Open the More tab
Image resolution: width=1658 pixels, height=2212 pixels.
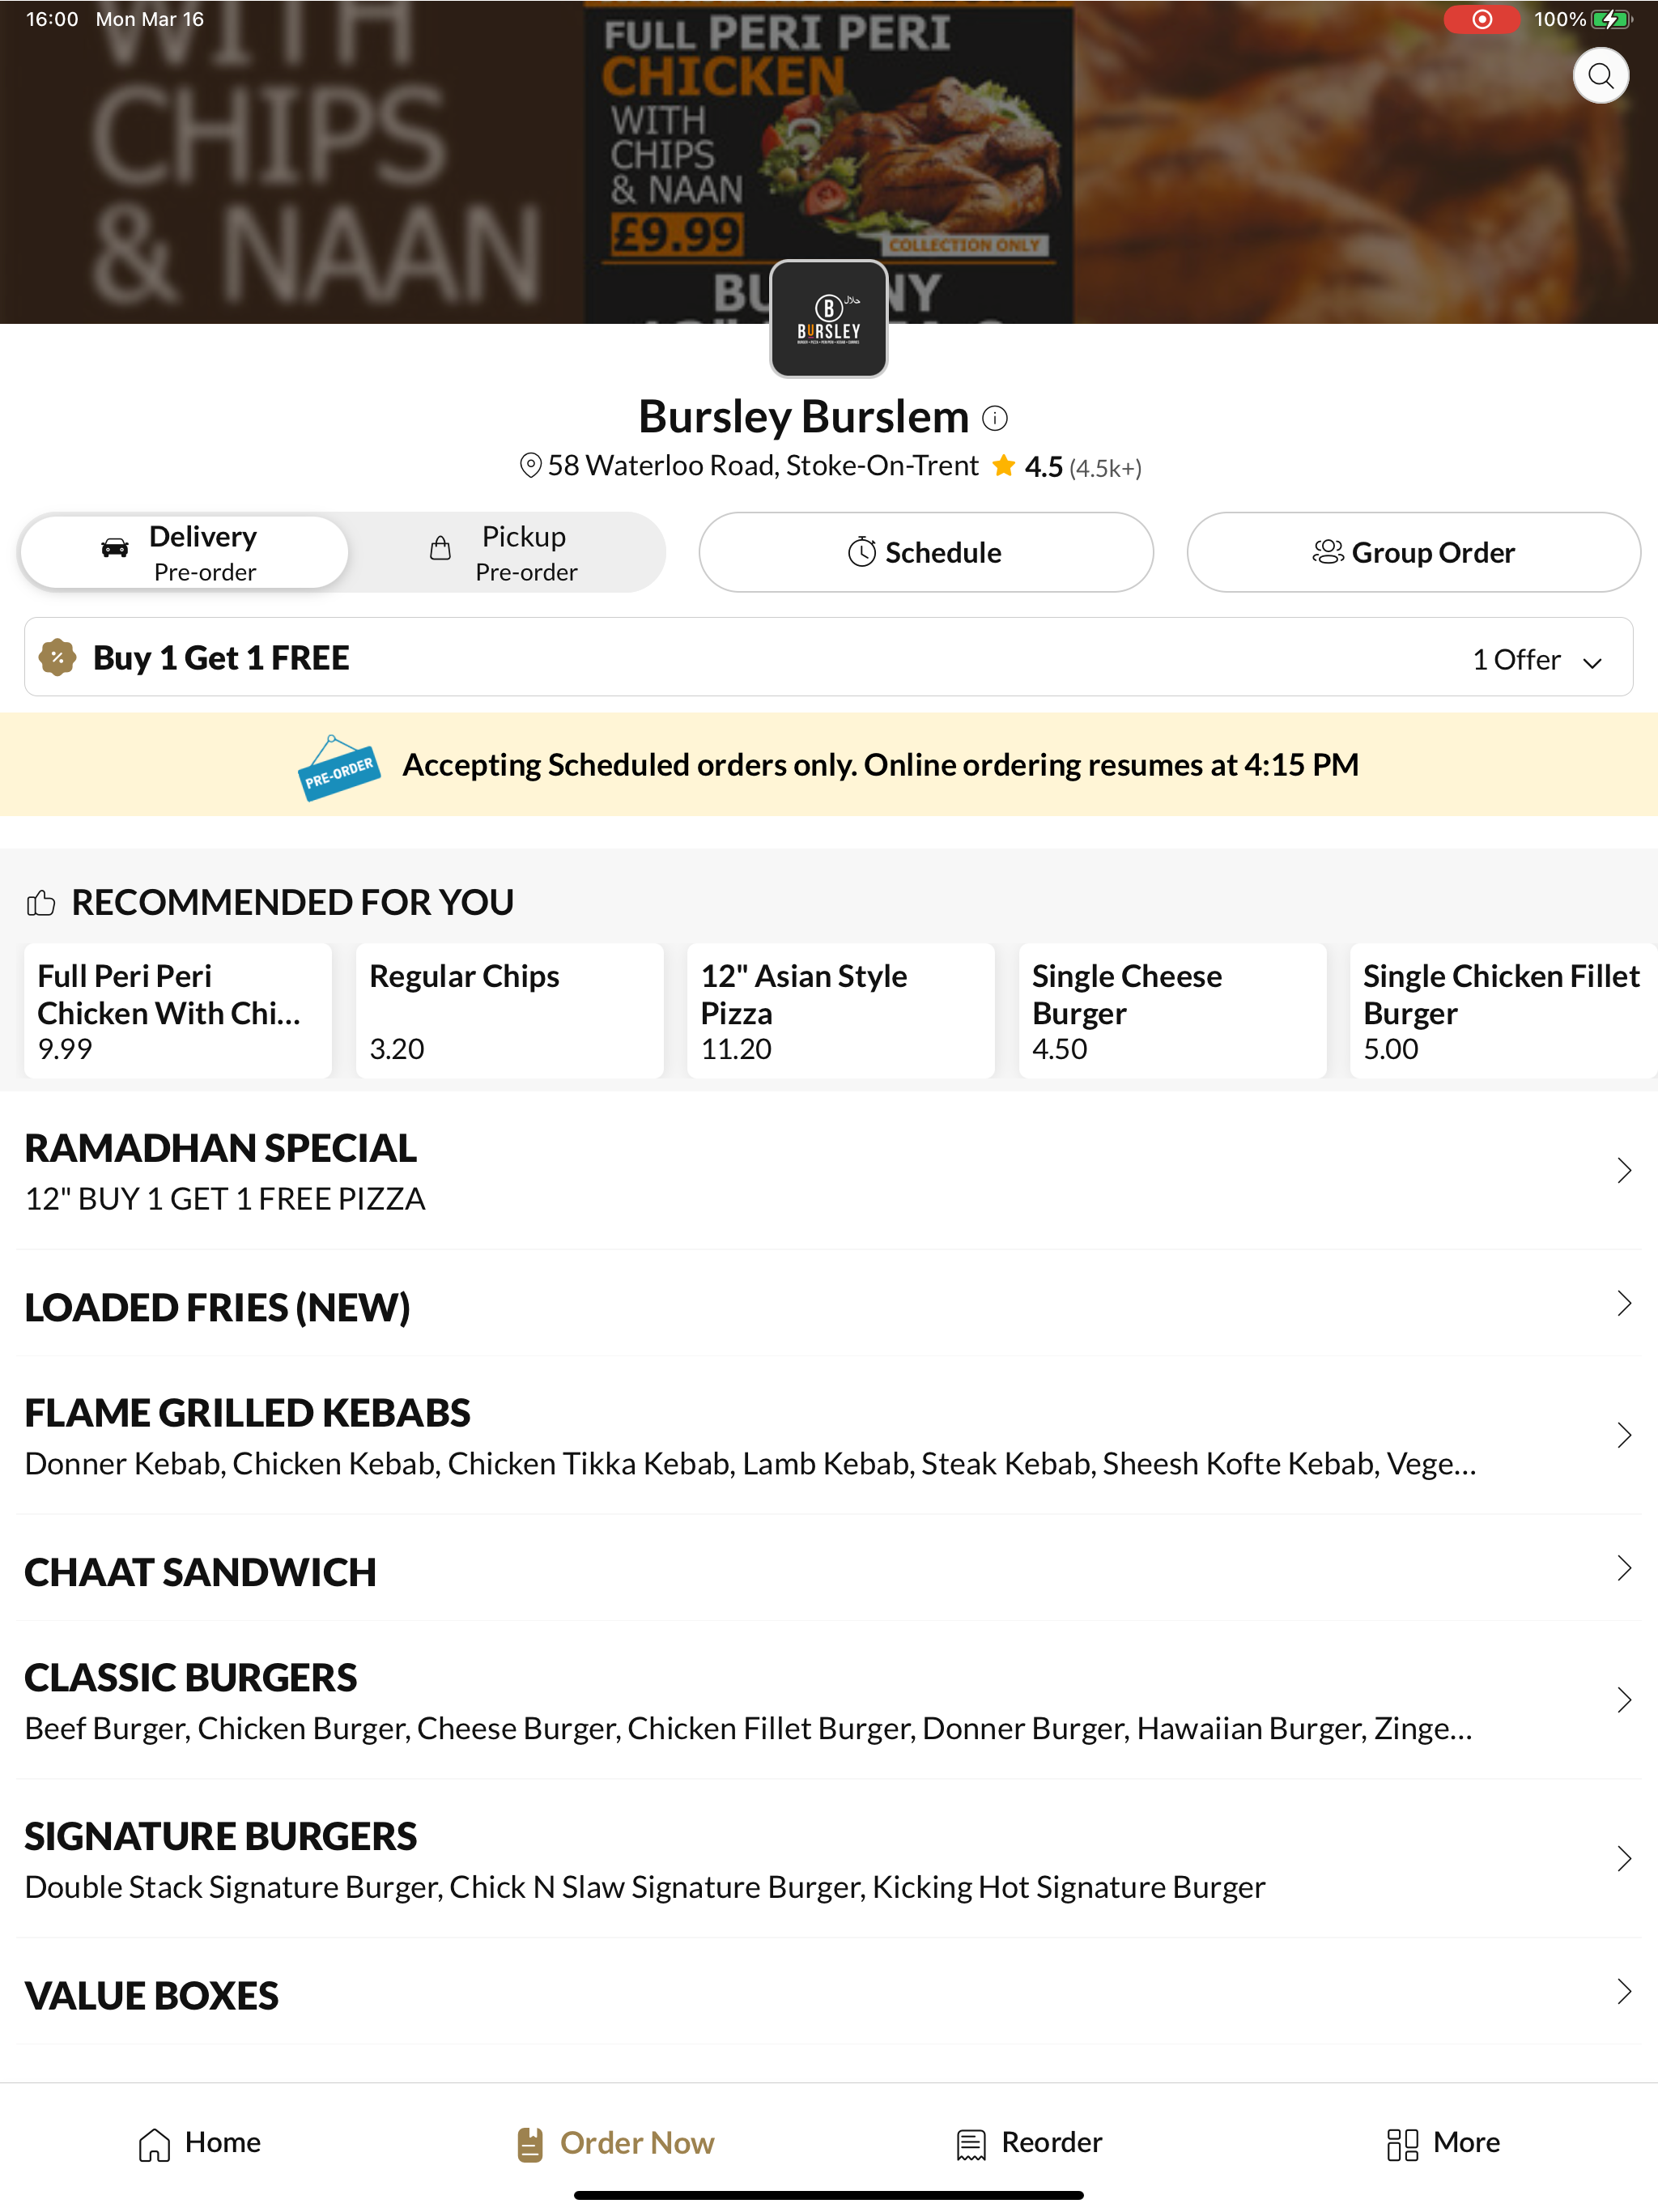pos(1443,2143)
